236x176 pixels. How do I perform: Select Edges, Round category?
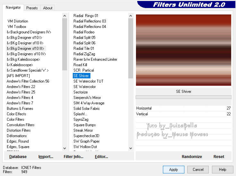[18, 141]
